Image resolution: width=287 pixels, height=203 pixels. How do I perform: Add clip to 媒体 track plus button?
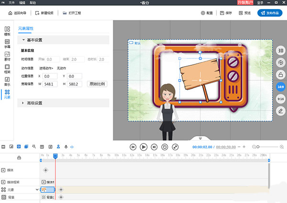[45, 170]
